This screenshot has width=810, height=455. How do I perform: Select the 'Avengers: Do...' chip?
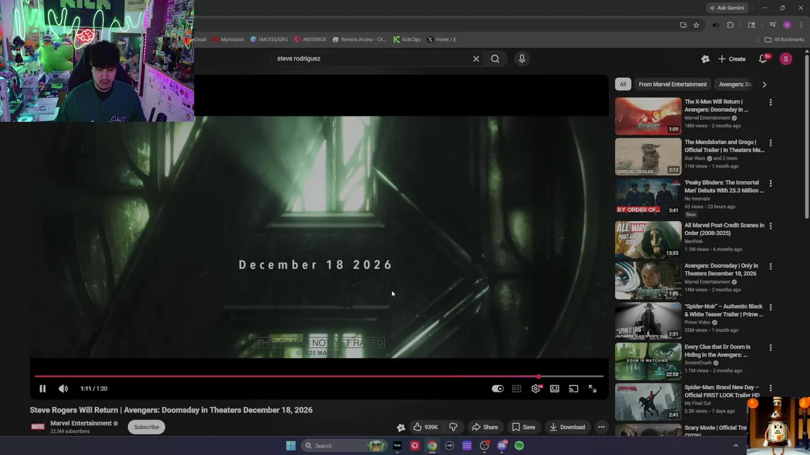(x=735, y=84)
